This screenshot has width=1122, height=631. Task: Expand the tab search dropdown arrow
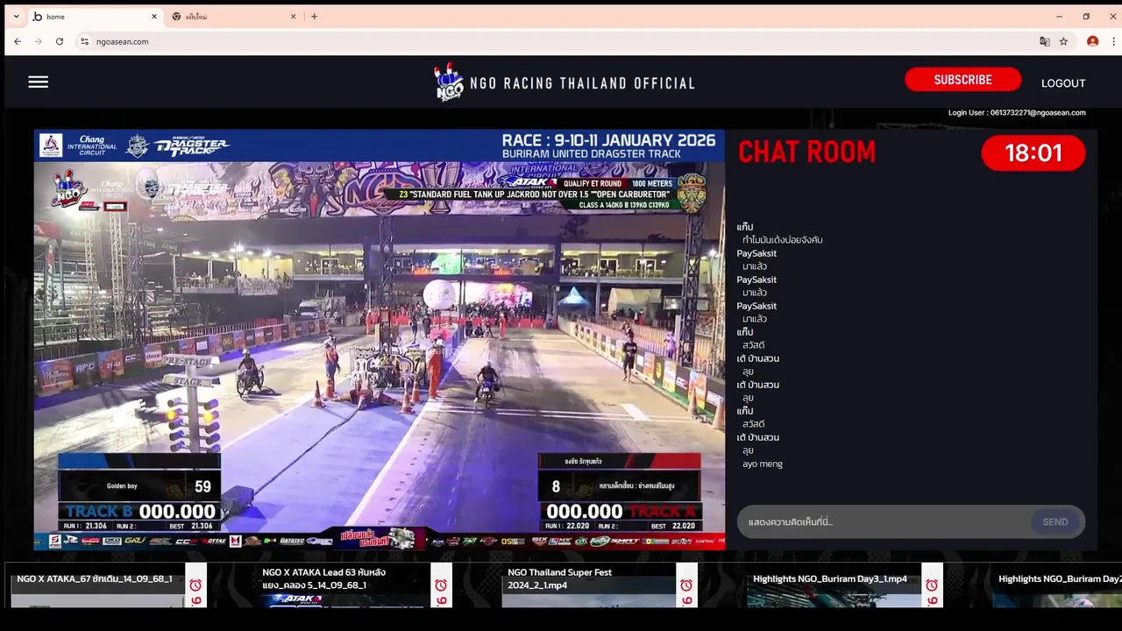(16, 17)
